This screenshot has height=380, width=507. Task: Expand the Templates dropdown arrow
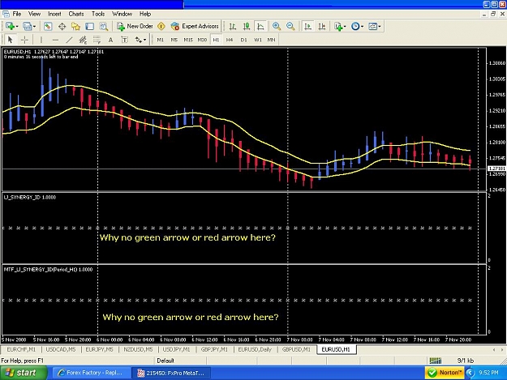[380, 27]
